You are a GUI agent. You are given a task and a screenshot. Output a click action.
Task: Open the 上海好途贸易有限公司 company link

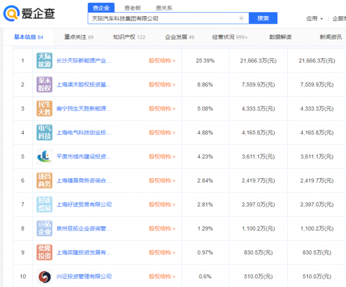click(84, 205)
